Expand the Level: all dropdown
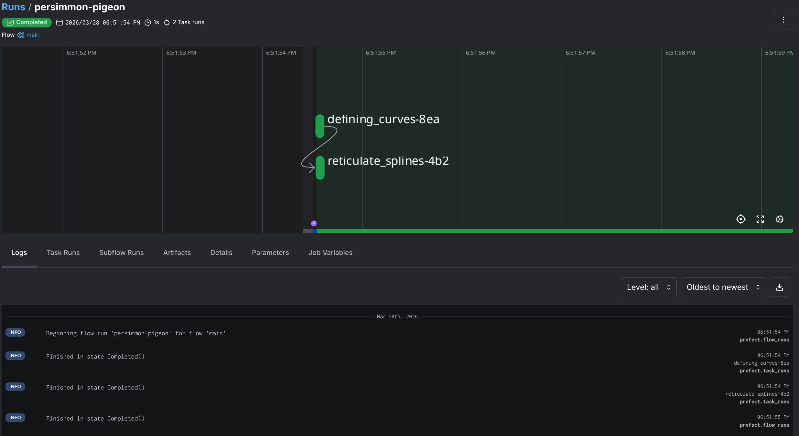Viewport: 799px width, 436px height. (x=648, y=287)
